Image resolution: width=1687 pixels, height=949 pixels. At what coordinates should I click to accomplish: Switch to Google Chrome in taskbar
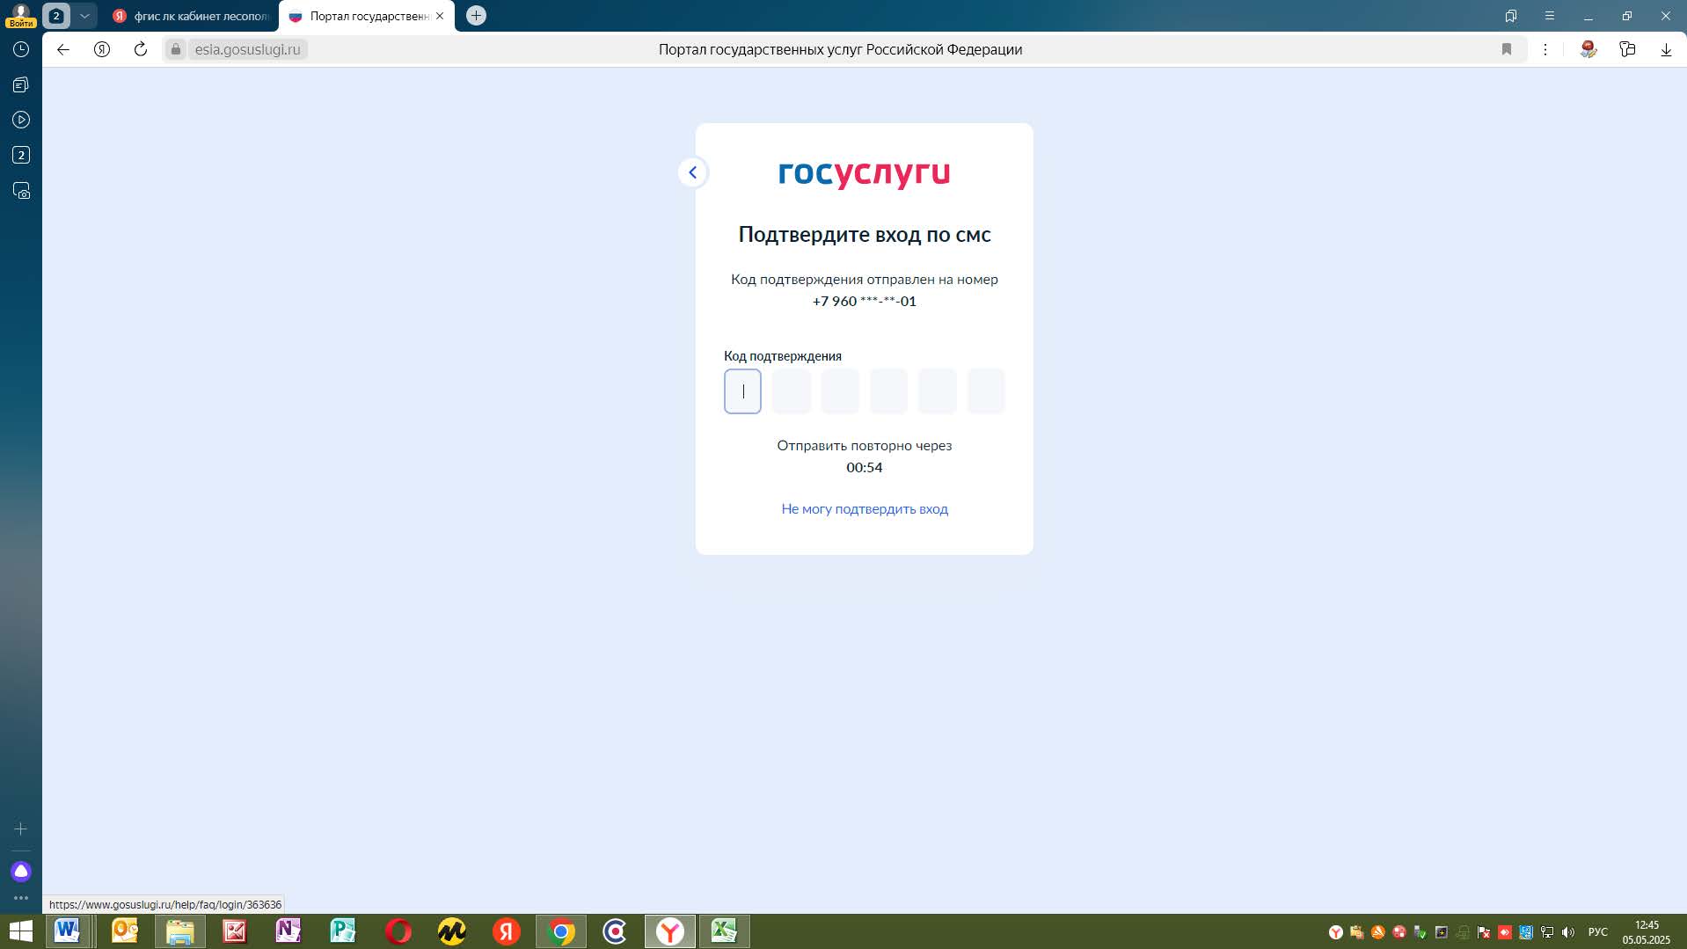[561, 931]
